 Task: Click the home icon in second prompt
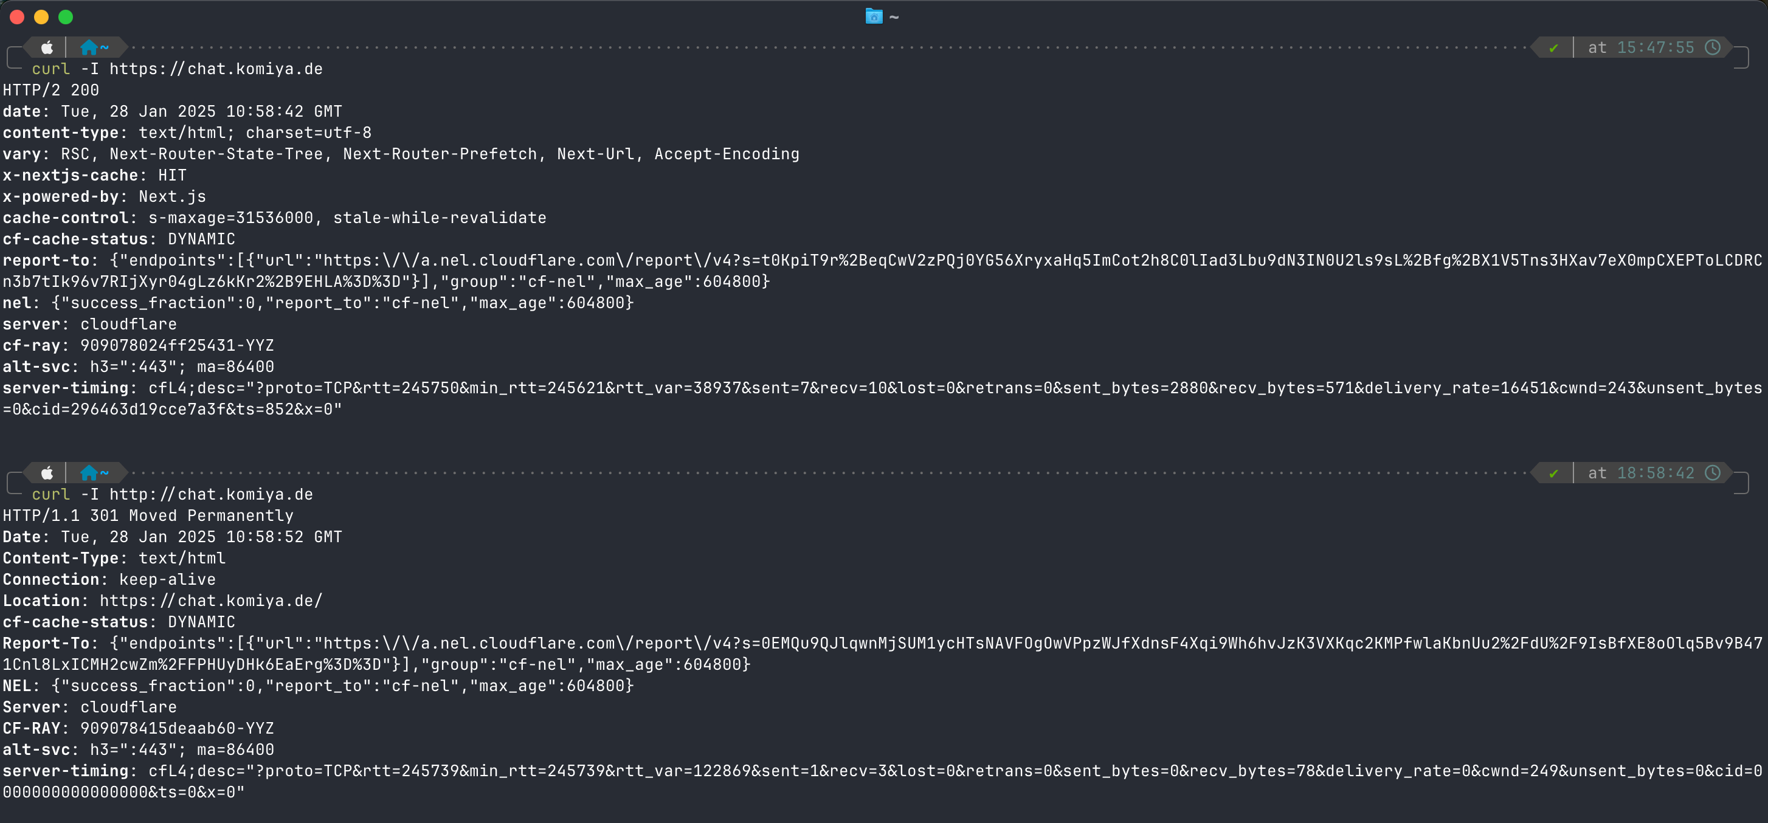coord(89,473)
